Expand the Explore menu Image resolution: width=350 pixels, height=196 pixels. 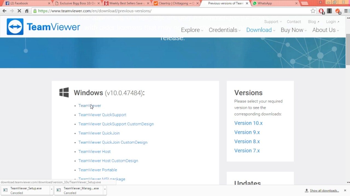pos(192,30)
